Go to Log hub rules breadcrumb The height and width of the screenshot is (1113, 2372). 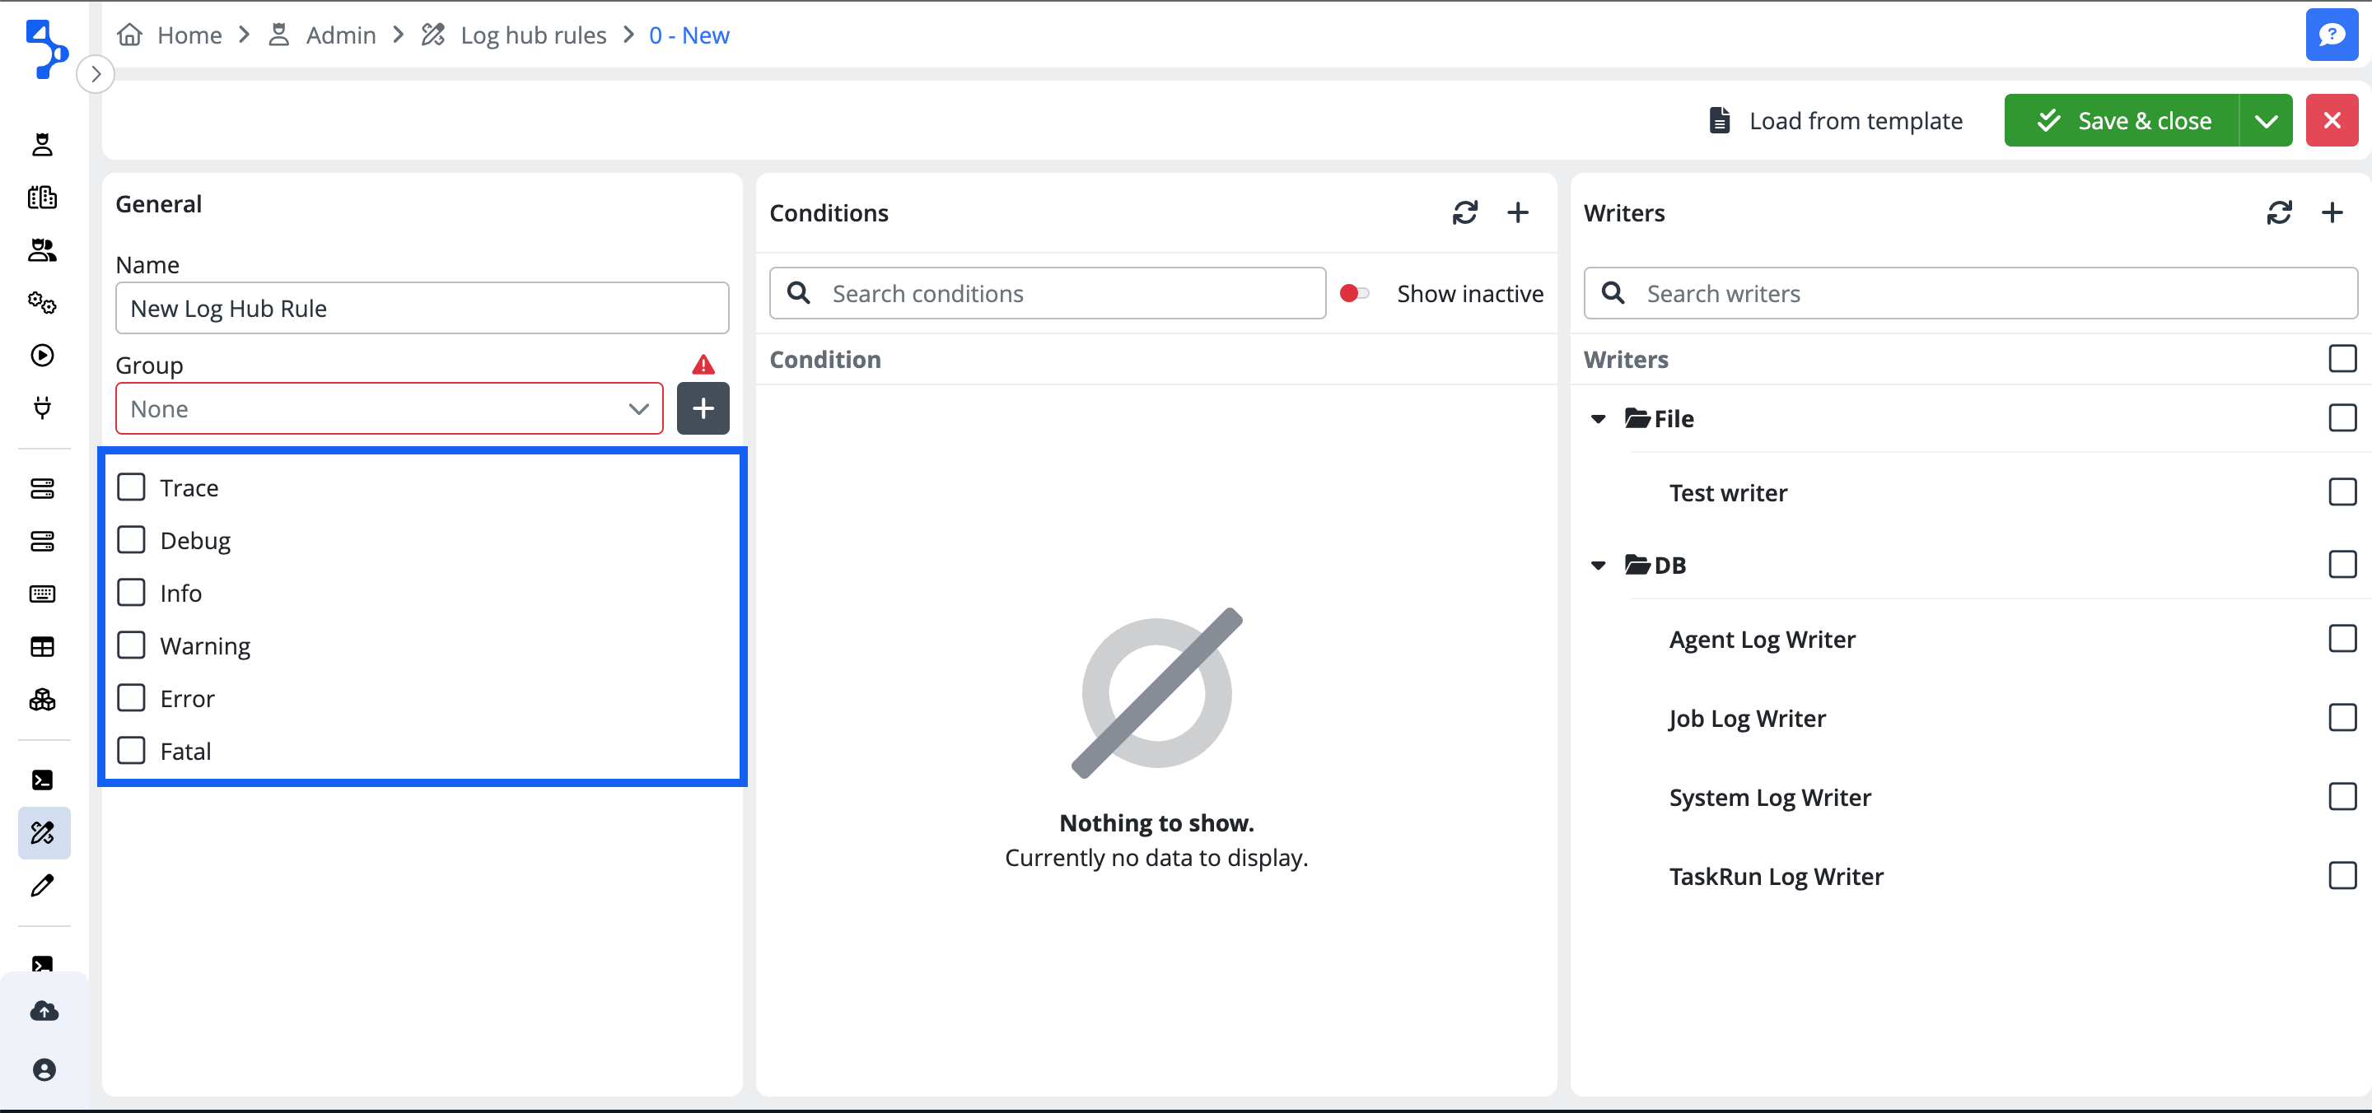click(532, 35)
